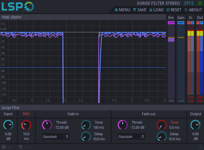Click the UI scaling icon in bottom bar
The width and height of the screenshot is (204, 150).
coord(4,147)
